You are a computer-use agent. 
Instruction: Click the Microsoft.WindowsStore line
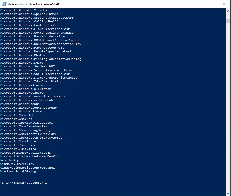(21, 111)
